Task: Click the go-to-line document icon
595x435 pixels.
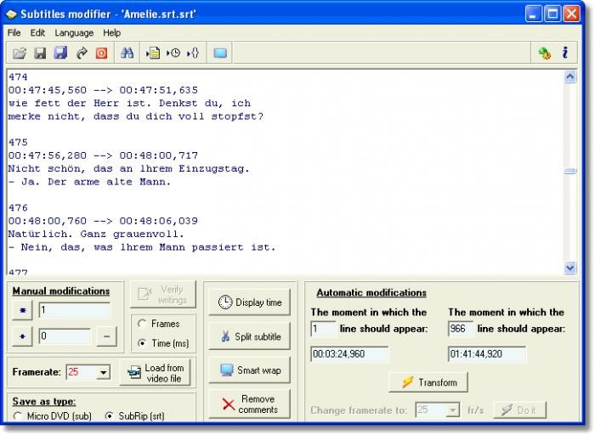Action: tap(153, 53)
